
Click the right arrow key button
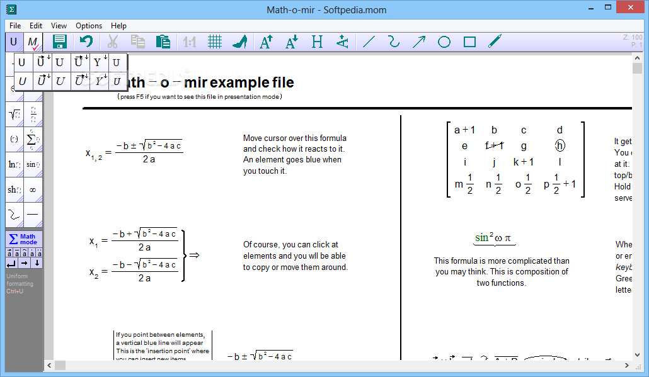25,263
